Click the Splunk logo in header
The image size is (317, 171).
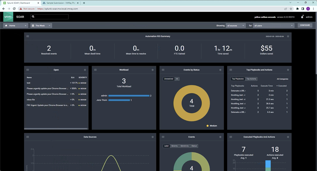[x=8, y=17]
